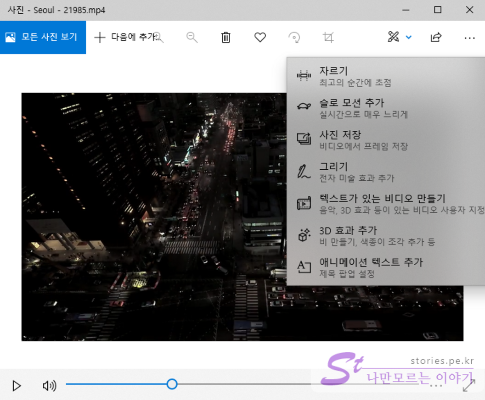Click the Seoul night video preview
The height and width of the screenshot is (400, 485).
152,217
